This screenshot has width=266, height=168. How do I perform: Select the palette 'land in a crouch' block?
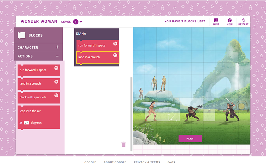click(39, 84)
